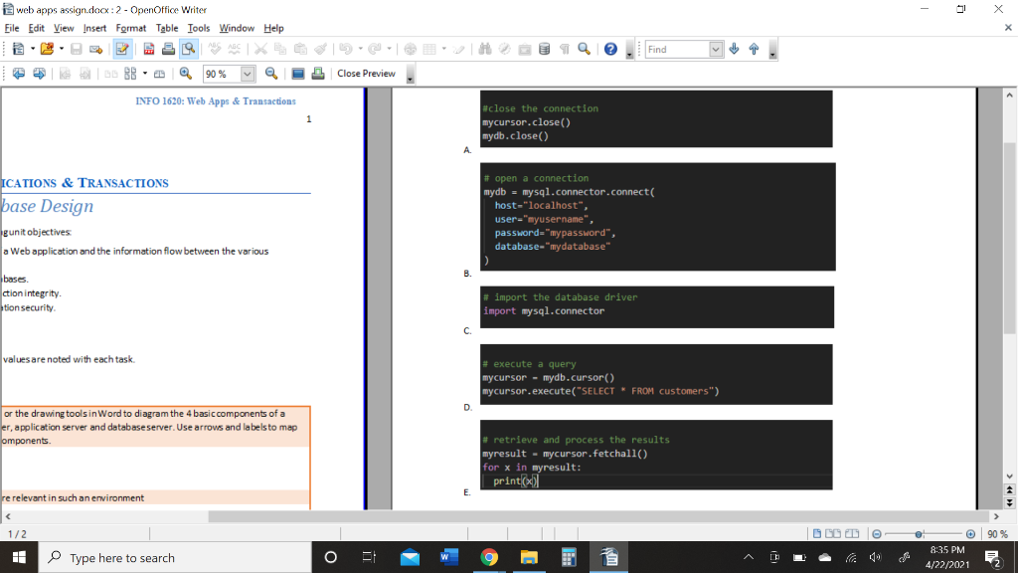Open the Window menu

click(x=237, y=28)
